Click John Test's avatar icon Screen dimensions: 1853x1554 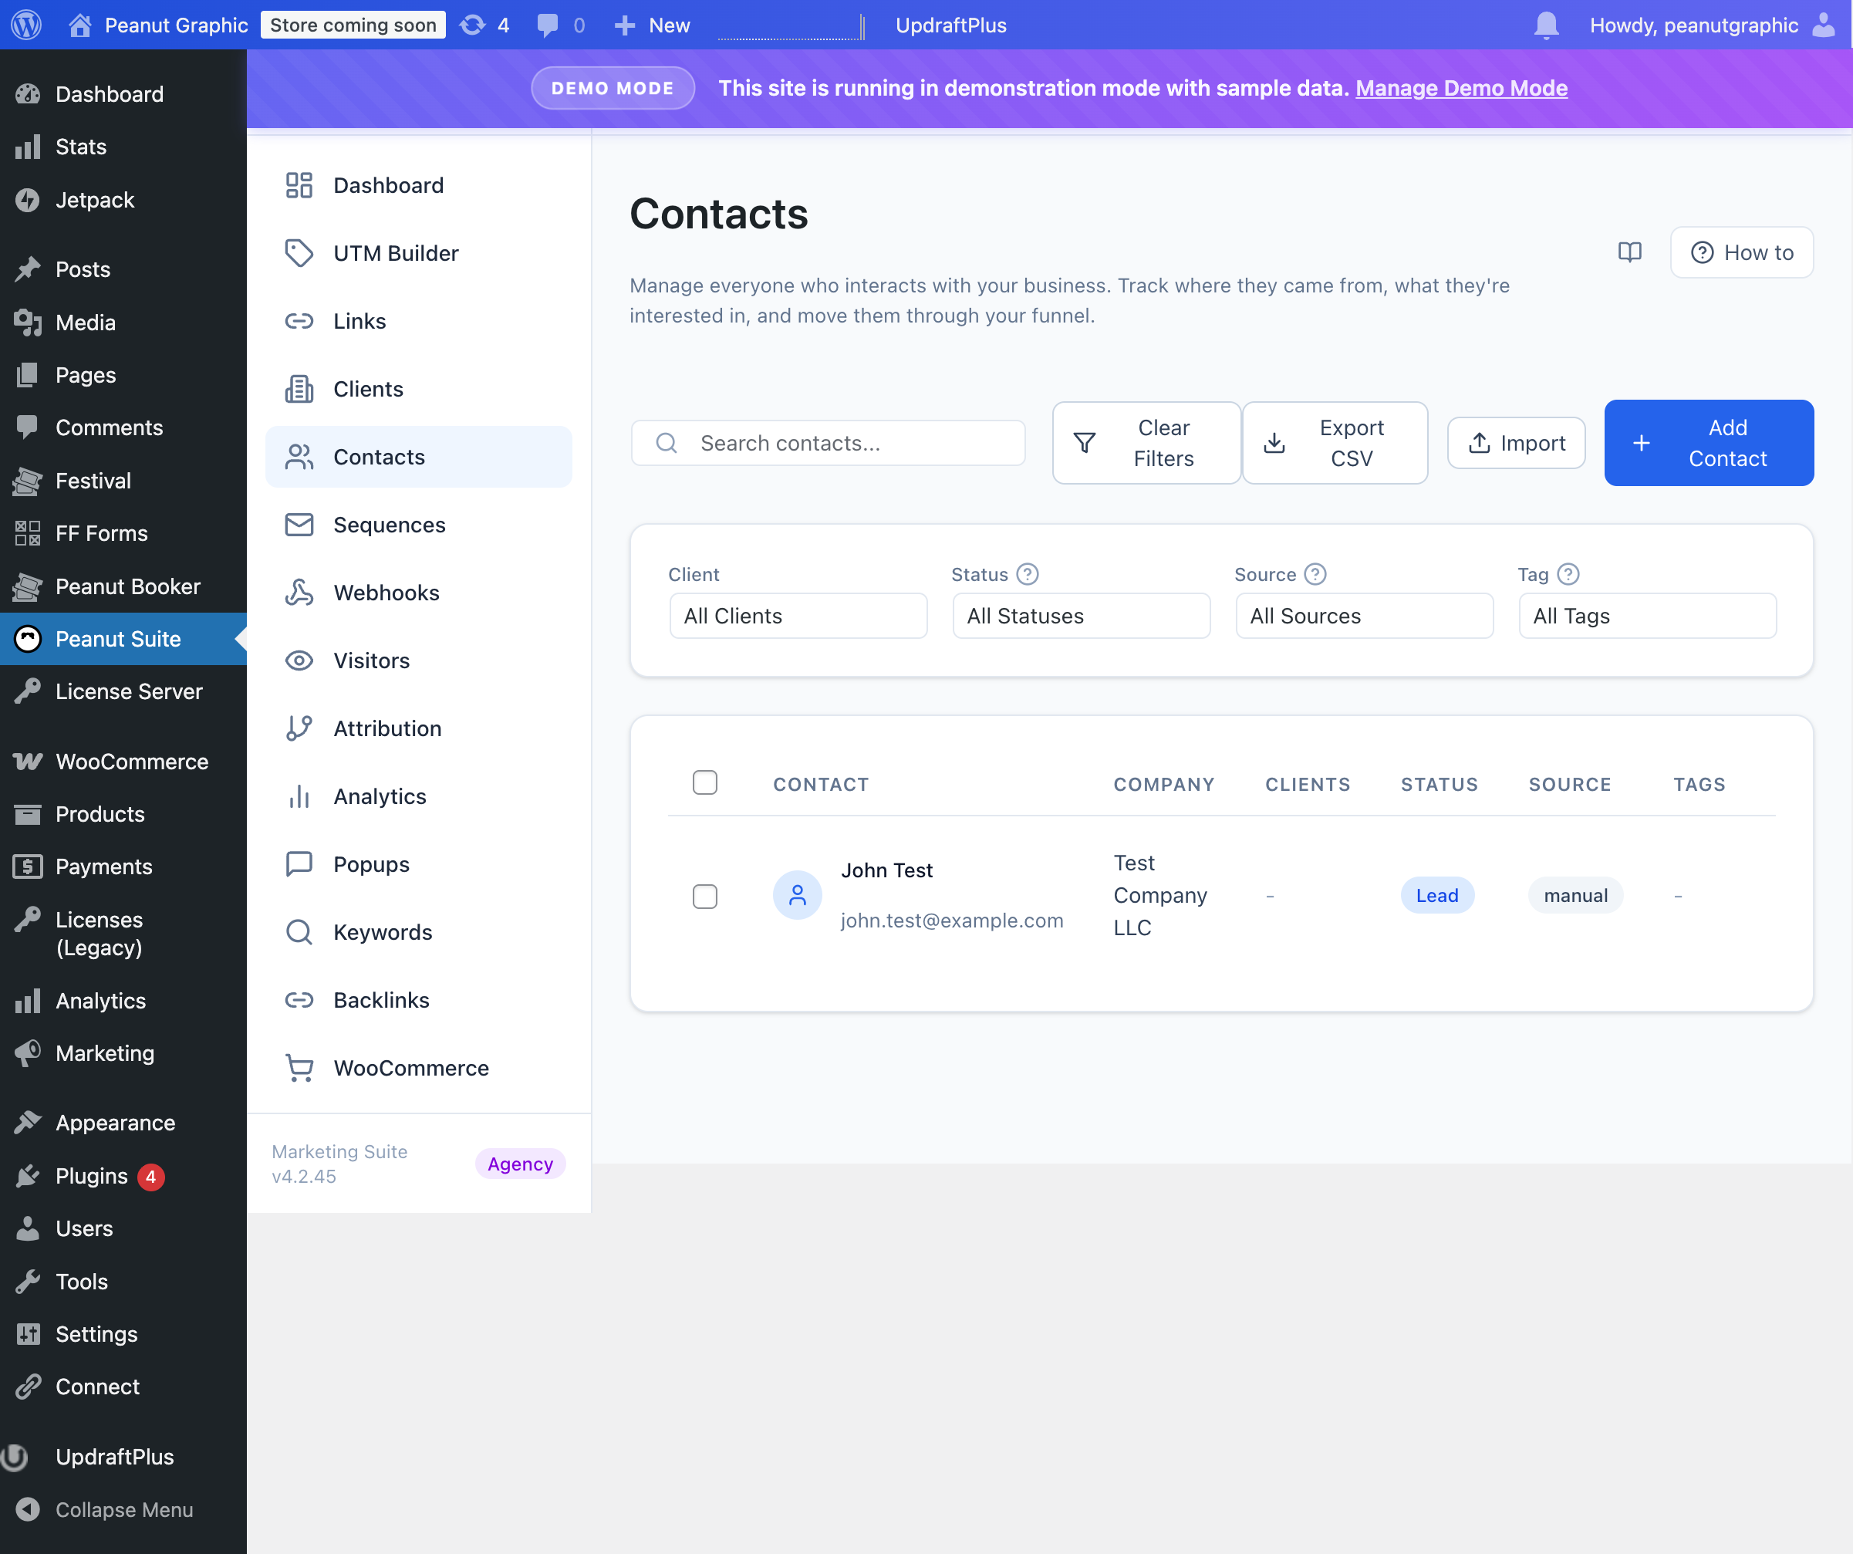(797, 895)
